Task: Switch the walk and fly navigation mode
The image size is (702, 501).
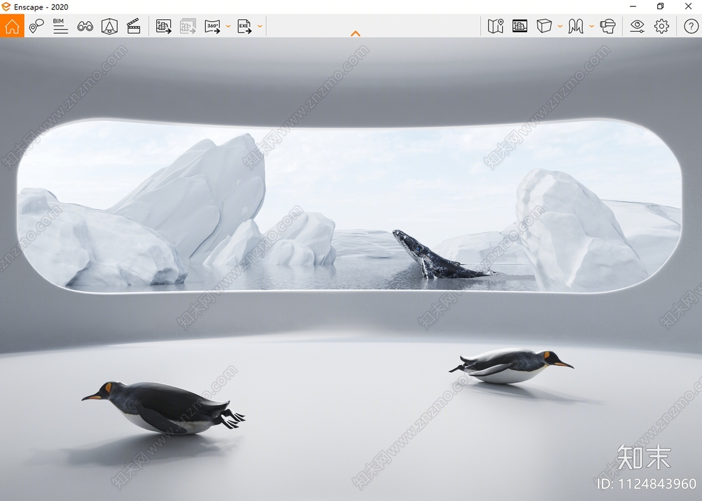Action: click(576, 26)
